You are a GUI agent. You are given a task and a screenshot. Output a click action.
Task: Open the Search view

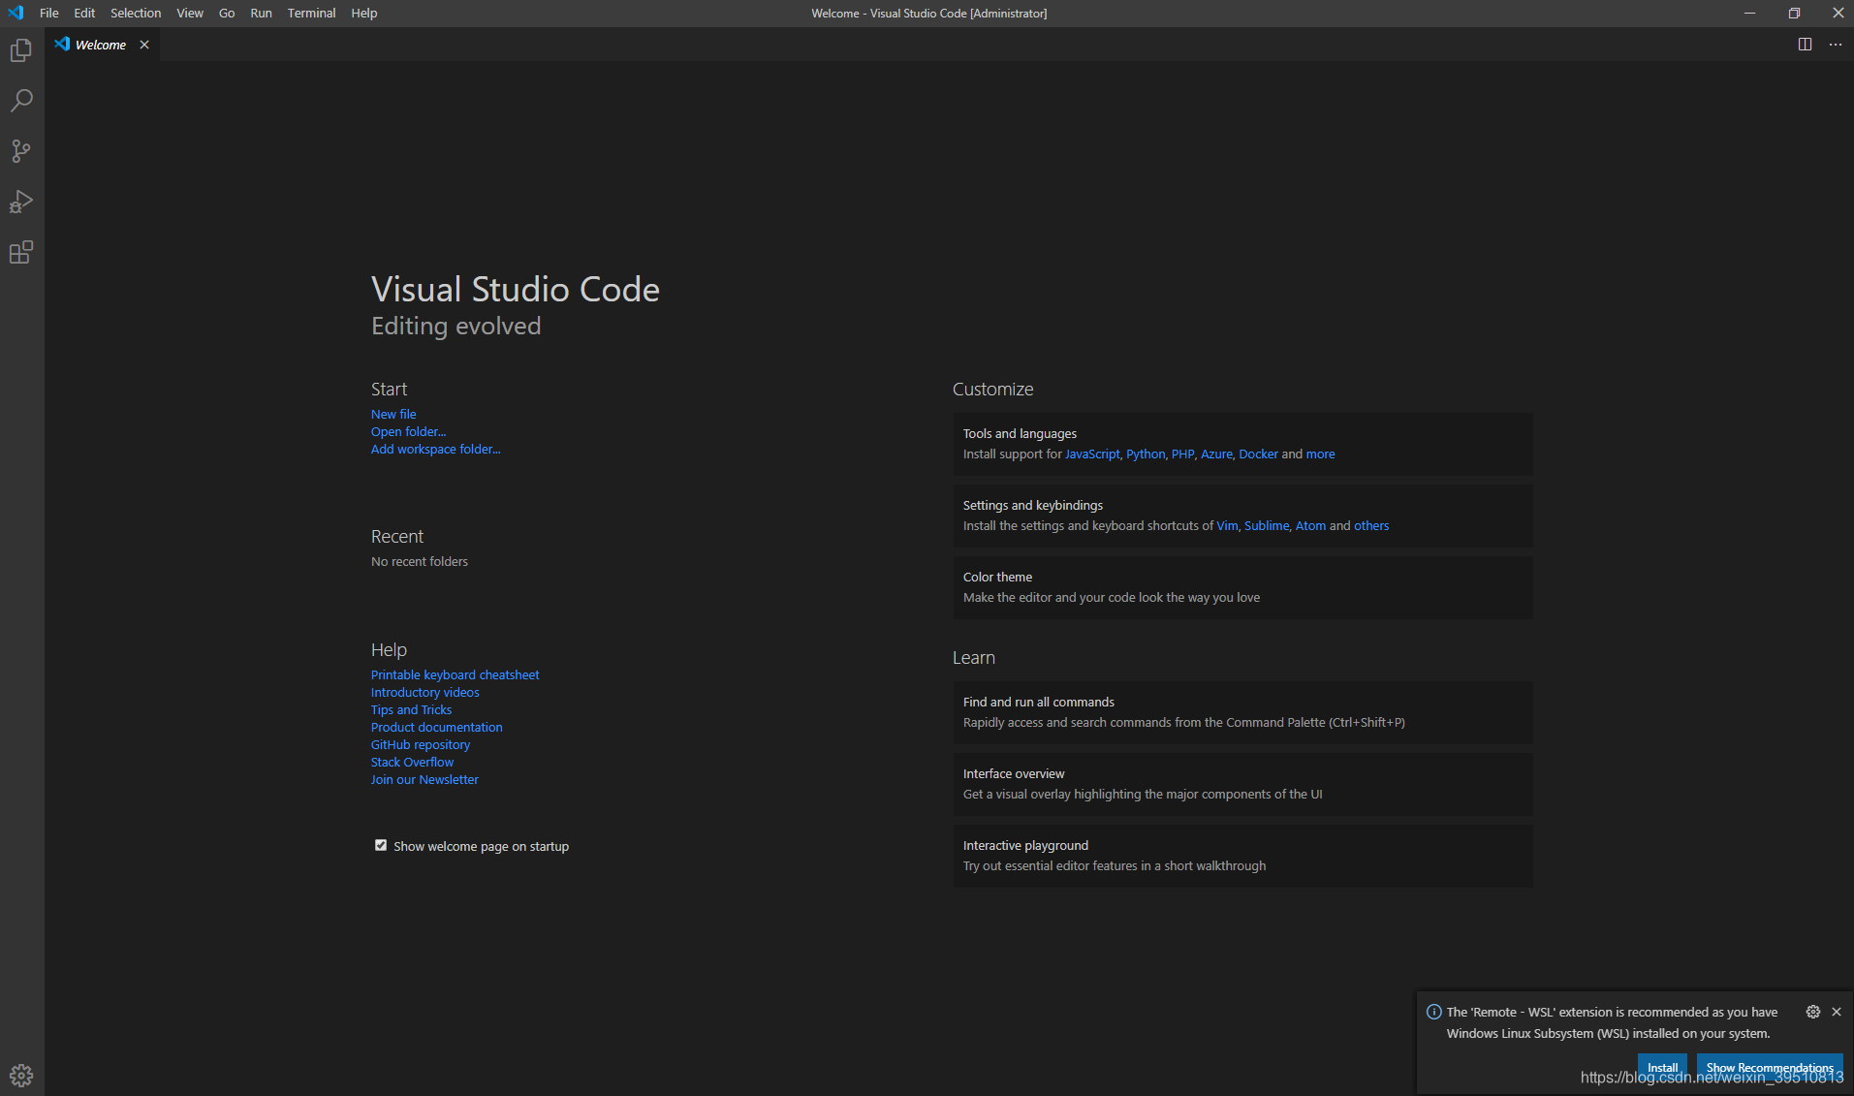pos(20,101)
